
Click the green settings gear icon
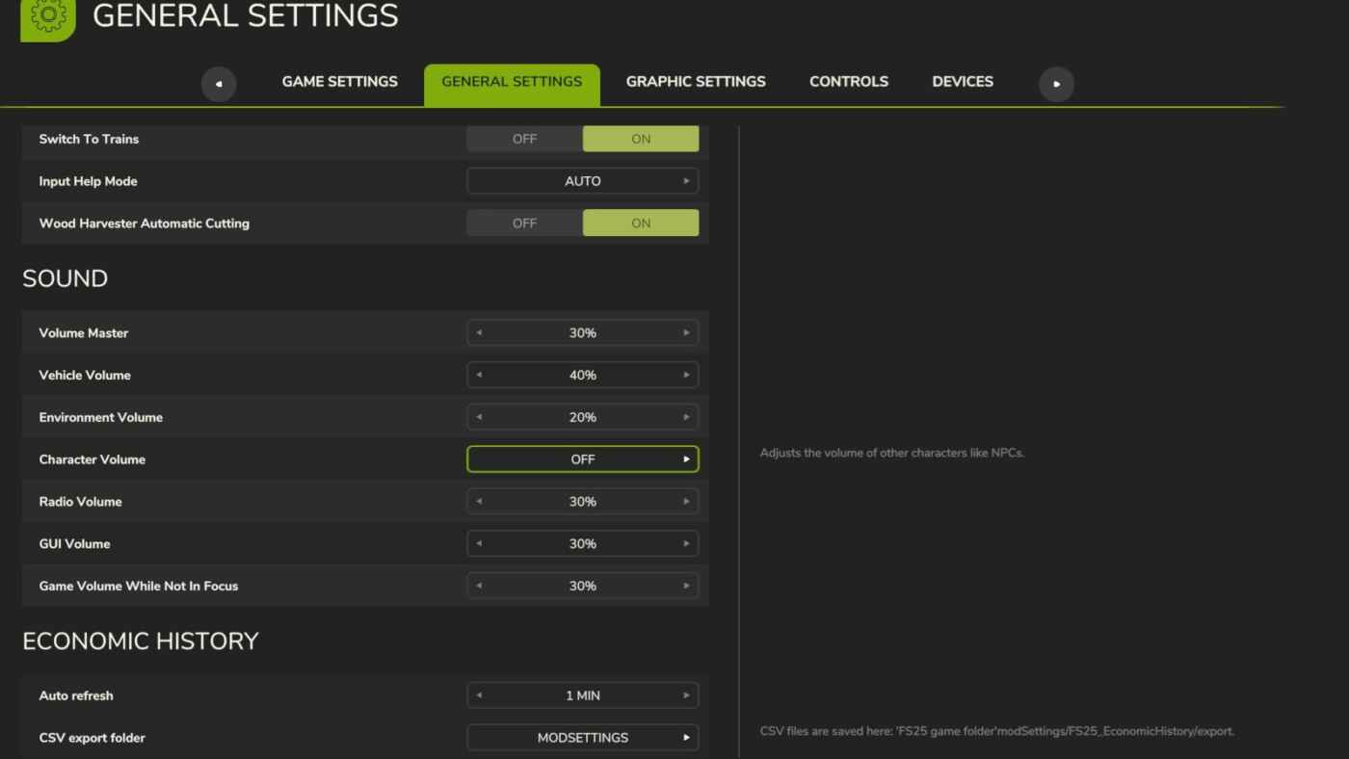tap(48, 16)
